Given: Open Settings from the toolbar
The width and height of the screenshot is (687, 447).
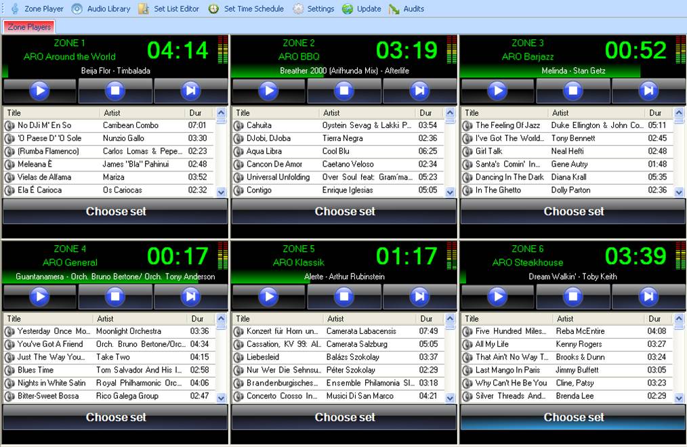Looking at the screenshot, I should point(313,9).
